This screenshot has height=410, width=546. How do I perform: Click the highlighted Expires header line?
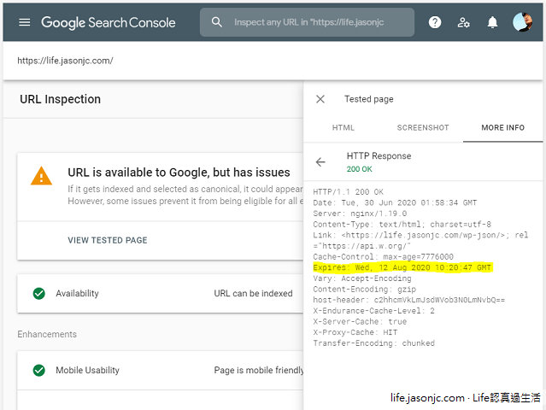click(x=403, y=268)
